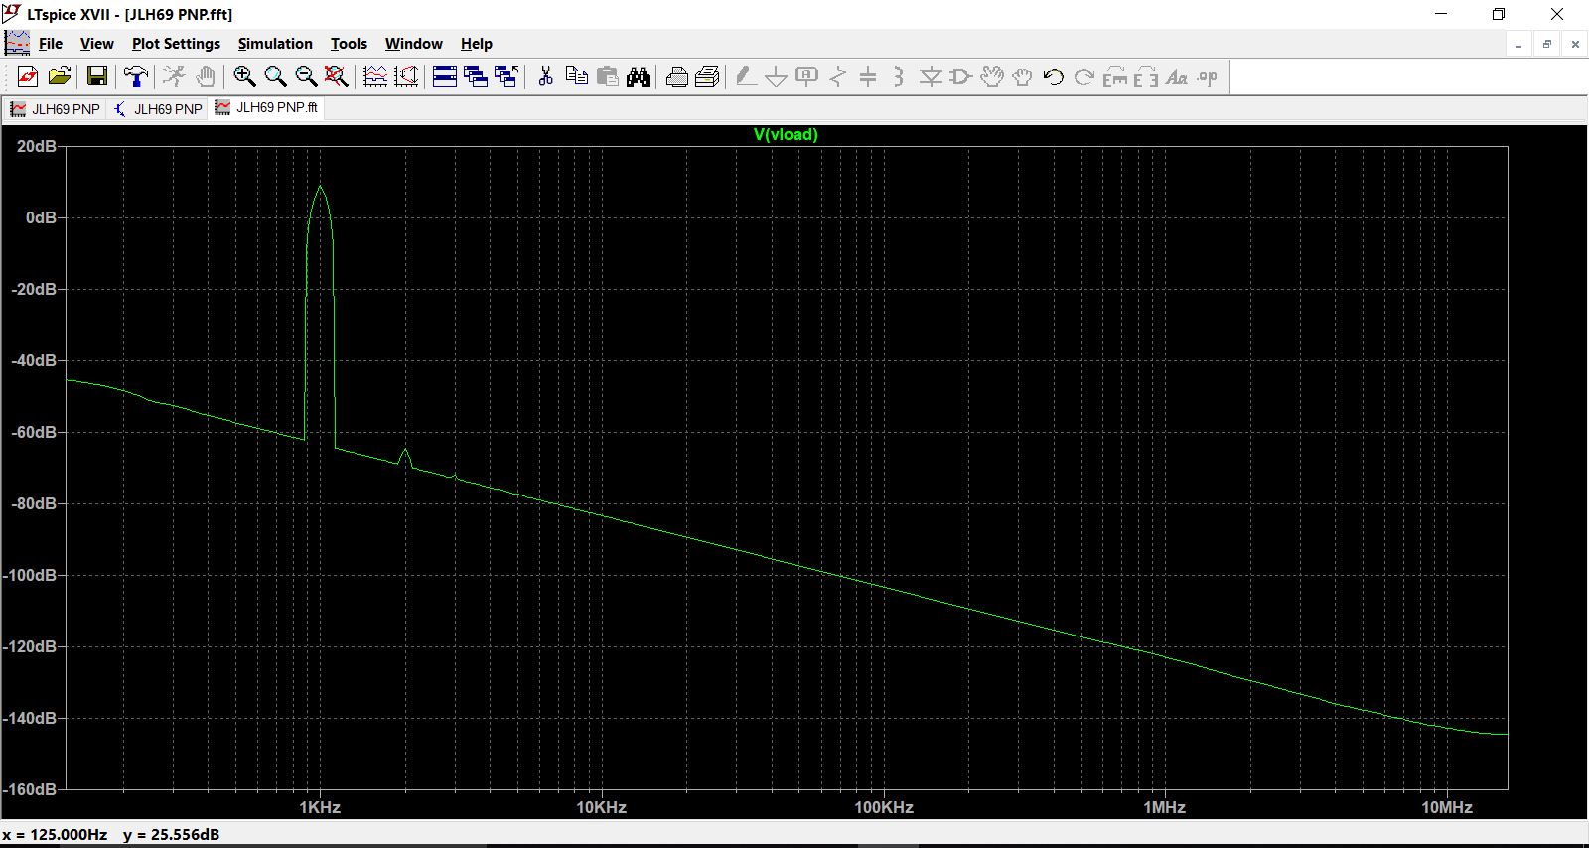Image resolution: width=1589 pixels, height=848 pixels.
Task: Click the Print Setup icon
Action: 677,76
